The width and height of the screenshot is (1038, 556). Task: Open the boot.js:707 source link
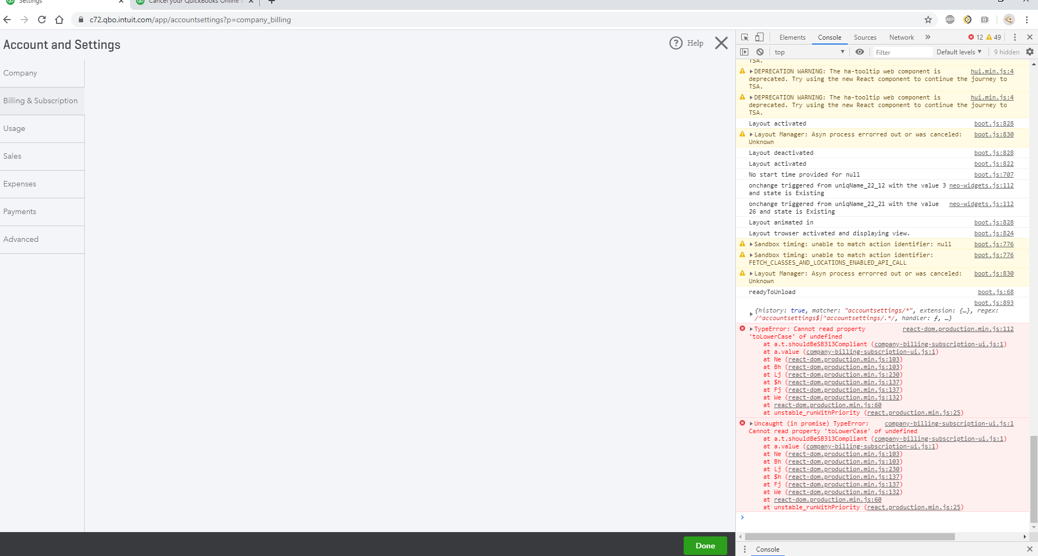(994, 175)
